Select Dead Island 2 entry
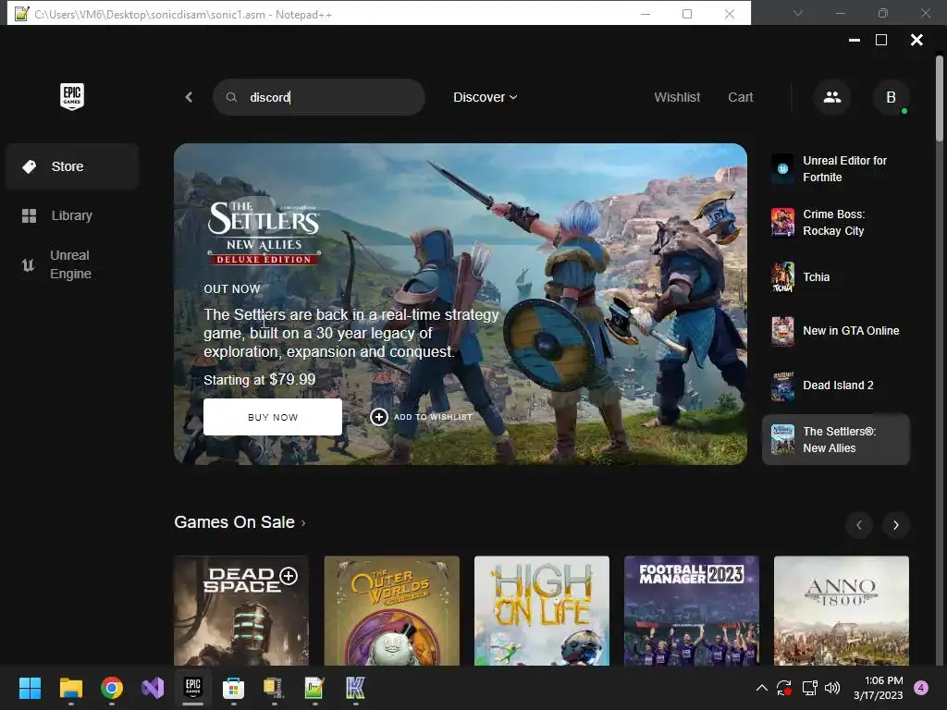Viewport: 947px width, 710px height. pos(836,386)
